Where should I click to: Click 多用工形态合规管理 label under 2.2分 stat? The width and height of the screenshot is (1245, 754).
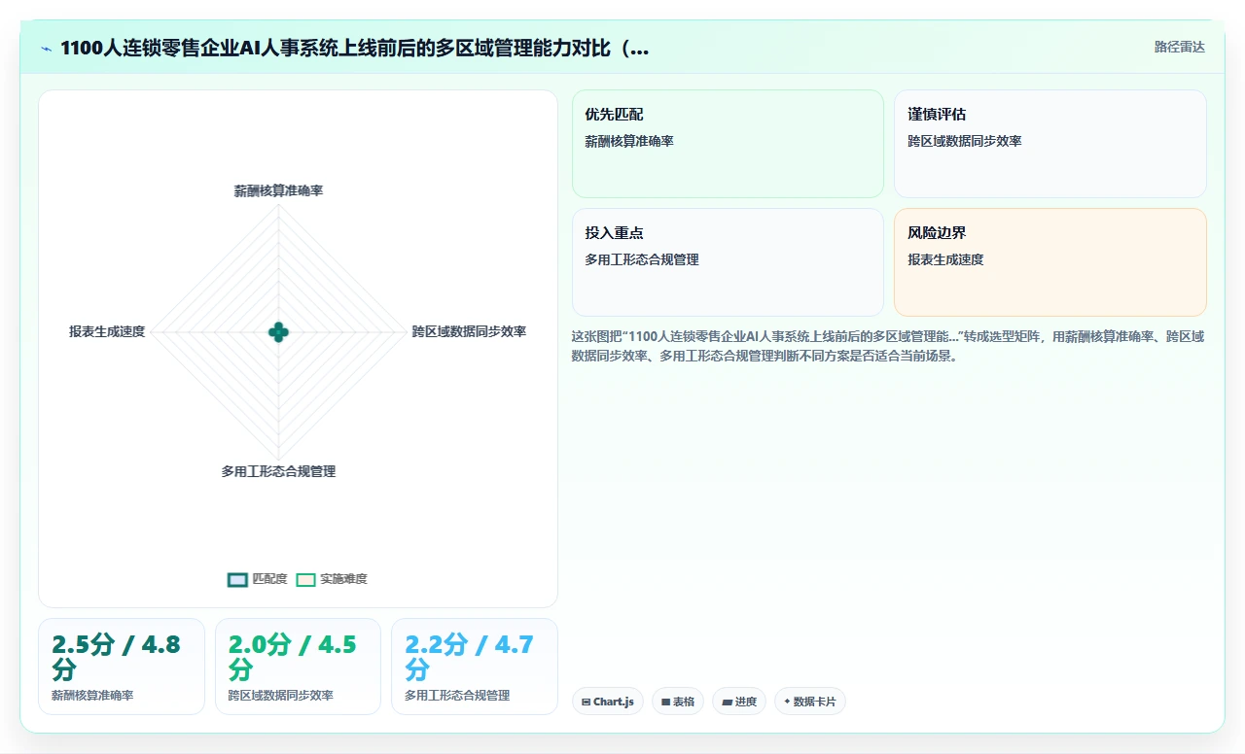tap(457, 696)
